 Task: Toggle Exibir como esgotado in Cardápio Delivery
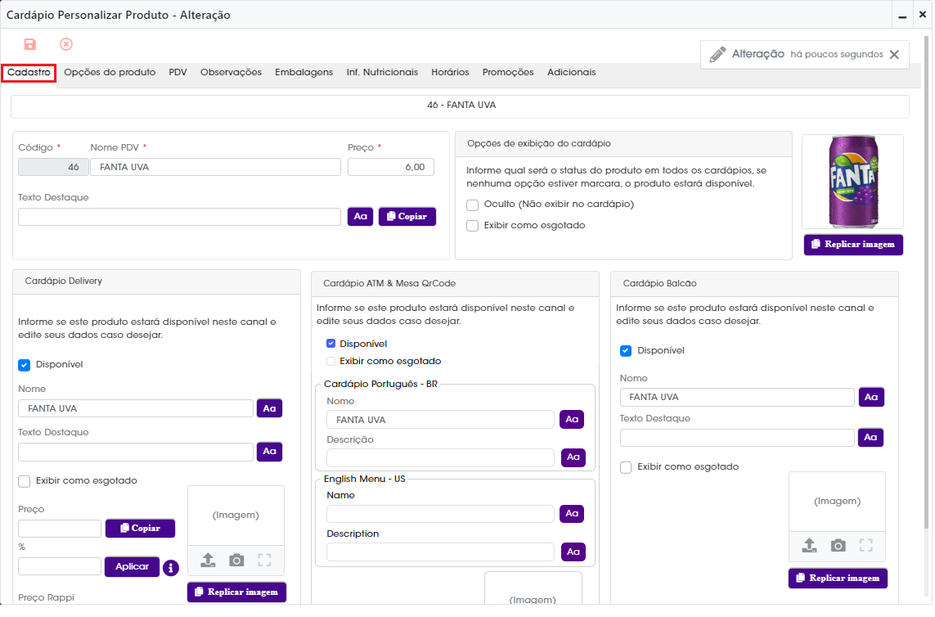[24, 481]
